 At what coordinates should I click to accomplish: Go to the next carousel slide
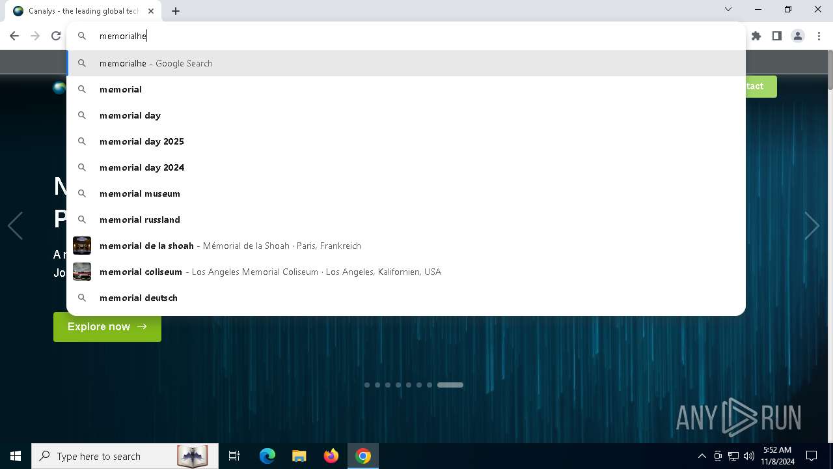pos(812,225)
